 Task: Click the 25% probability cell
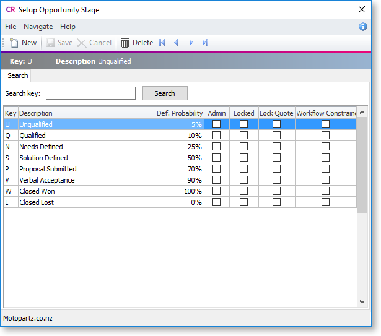coord(180,147)
